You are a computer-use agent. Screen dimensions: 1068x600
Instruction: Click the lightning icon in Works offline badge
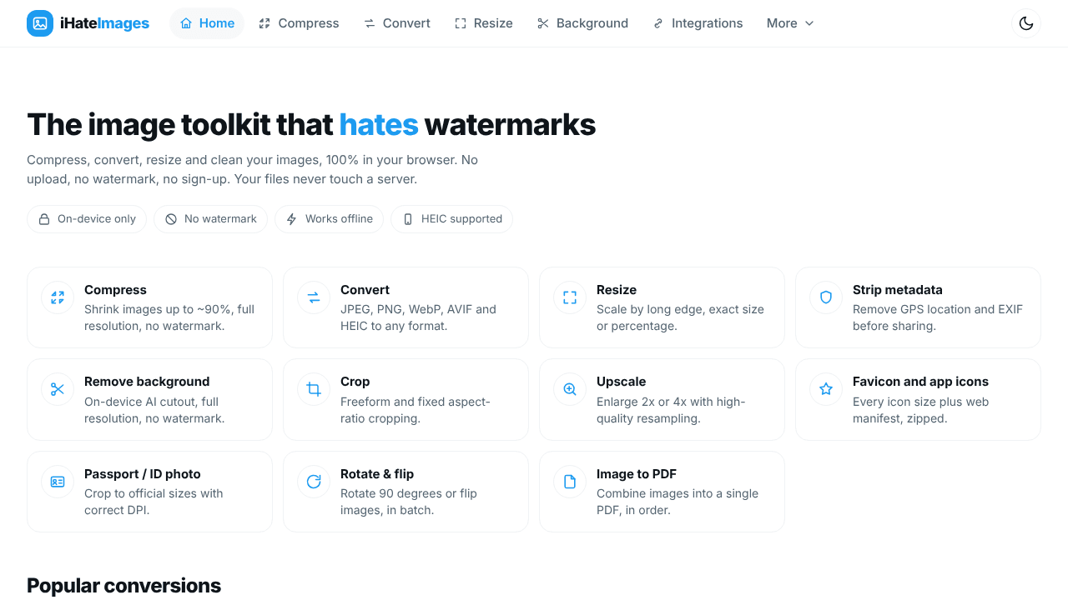[292, 219]
